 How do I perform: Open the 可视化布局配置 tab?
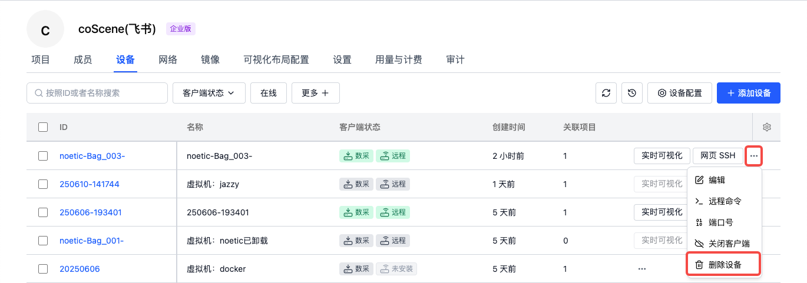[x=276, y=59]
